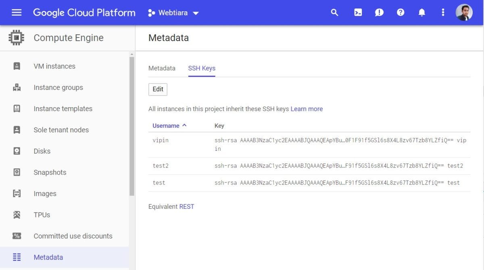Open the more options three-dot icon

point(442,12)
